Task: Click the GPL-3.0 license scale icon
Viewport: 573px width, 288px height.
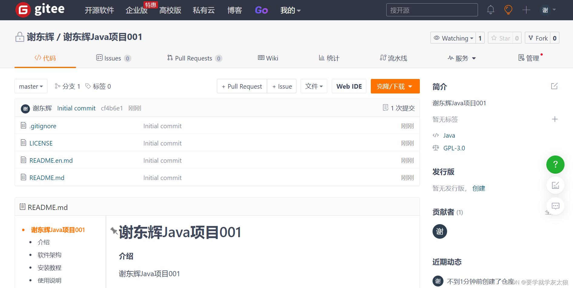Action: (436, 148)
